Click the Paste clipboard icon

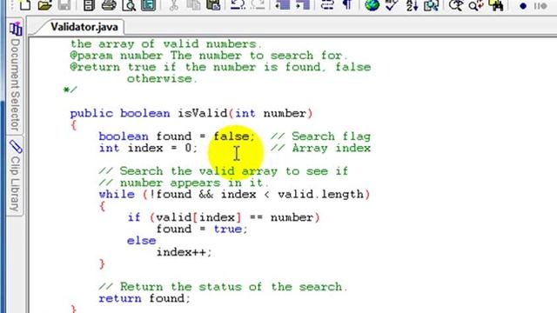coord(213,5)
